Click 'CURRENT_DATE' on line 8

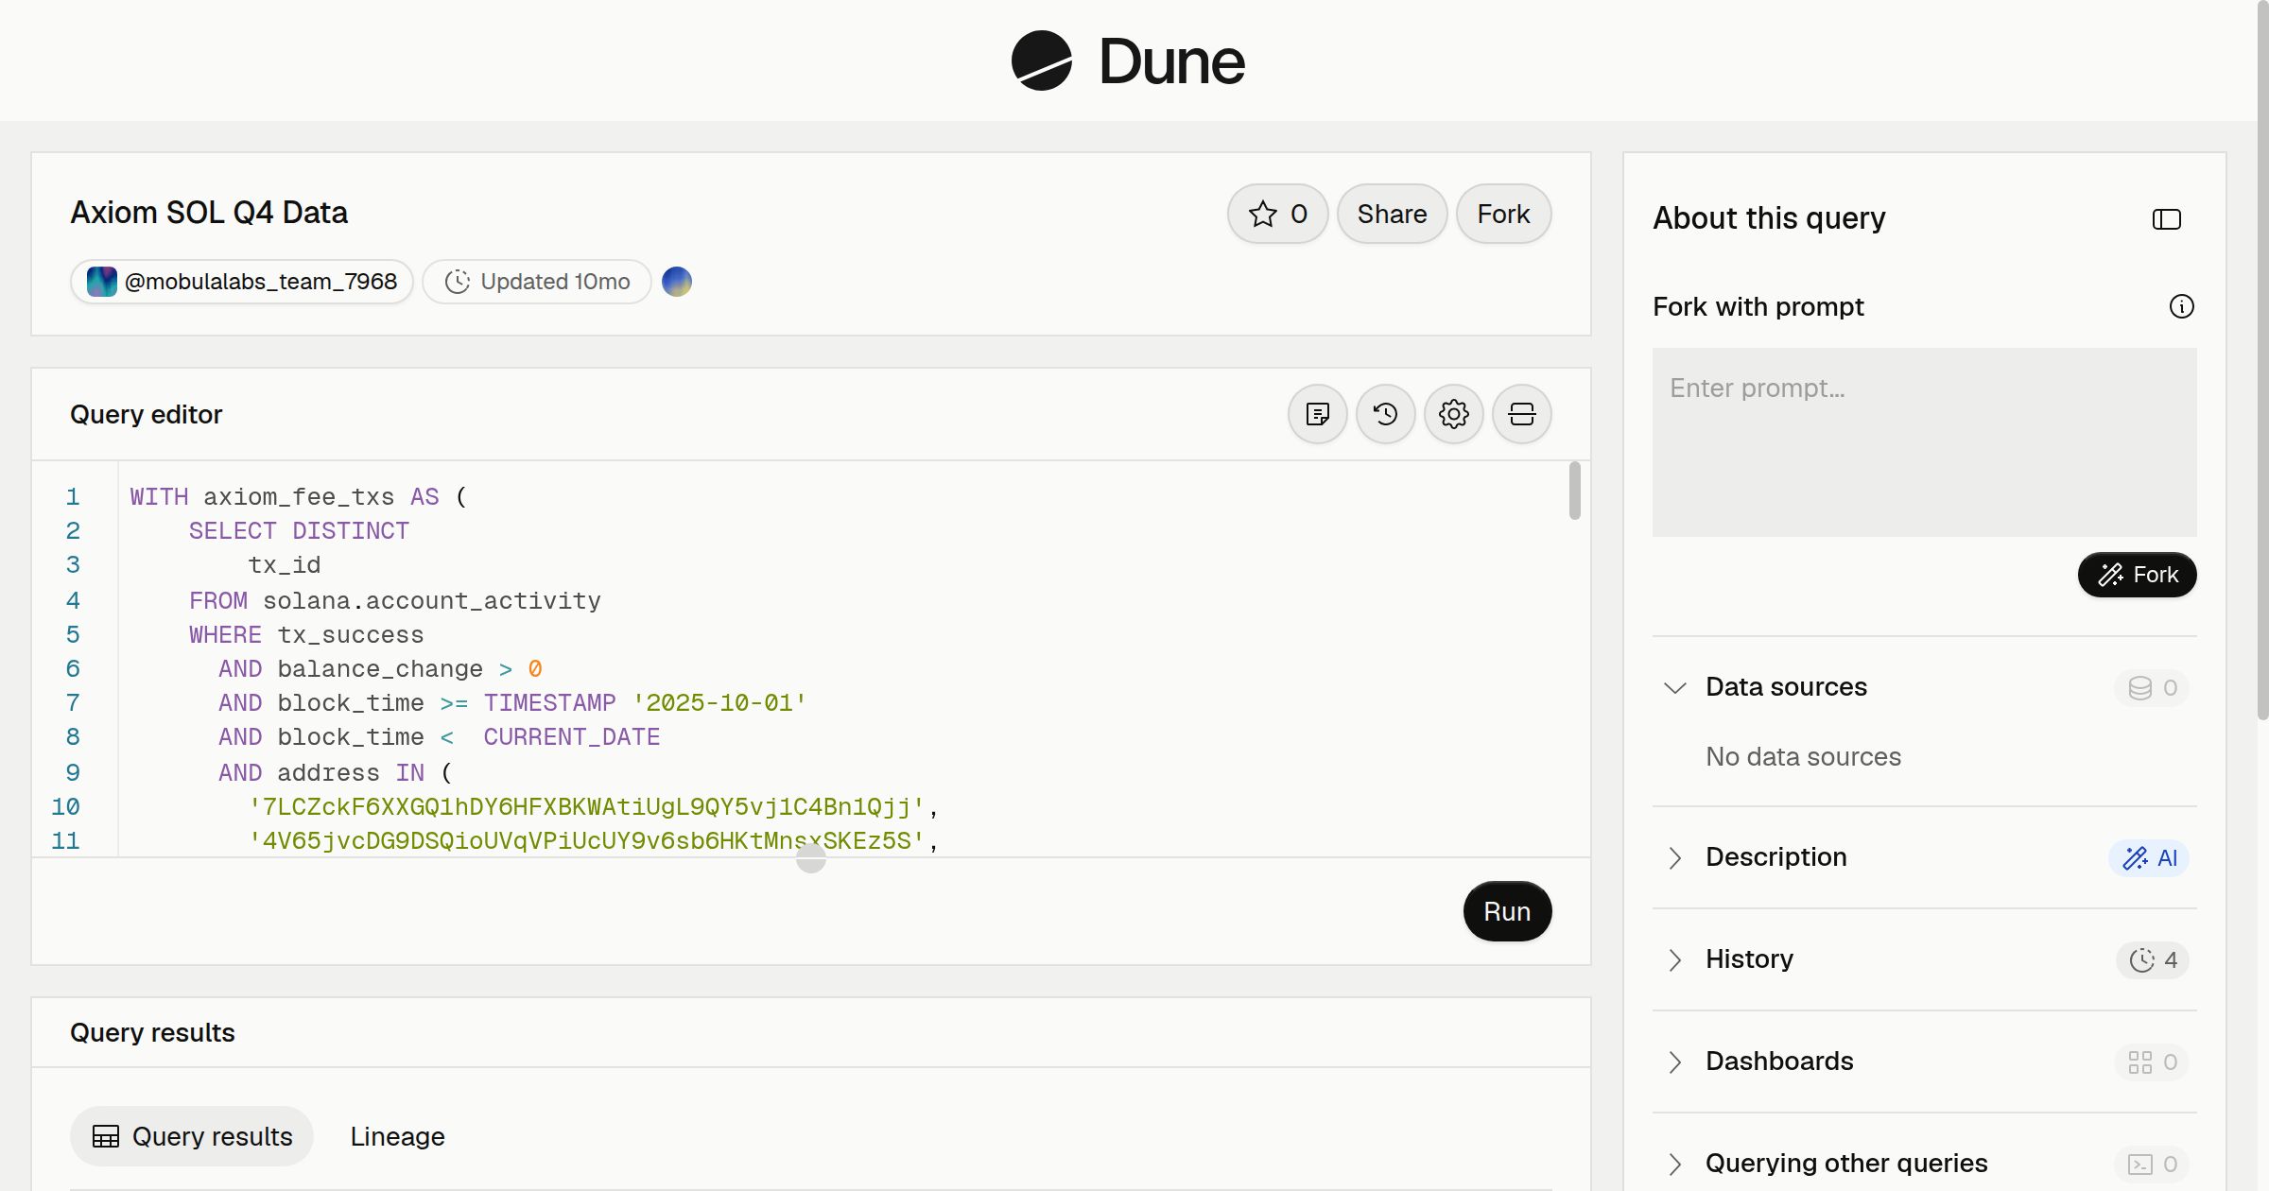[x=572, y=736]
